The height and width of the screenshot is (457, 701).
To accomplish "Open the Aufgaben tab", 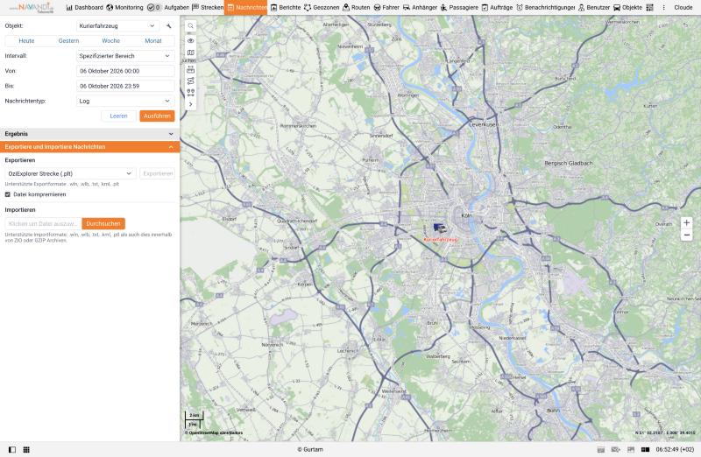I will pos(177,8).
